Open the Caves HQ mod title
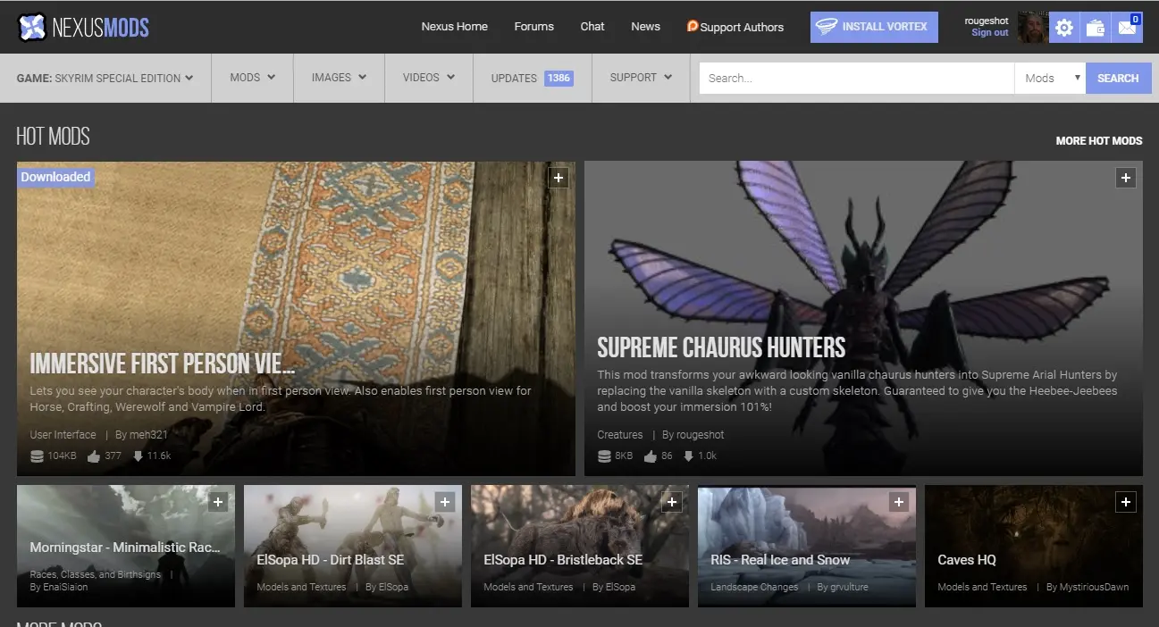The height and width of the screenshot is (627, 1159). click(x=967, y=560)
